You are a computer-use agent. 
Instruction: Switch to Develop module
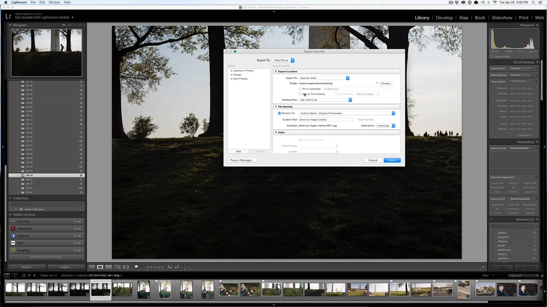tap(444, 17)
